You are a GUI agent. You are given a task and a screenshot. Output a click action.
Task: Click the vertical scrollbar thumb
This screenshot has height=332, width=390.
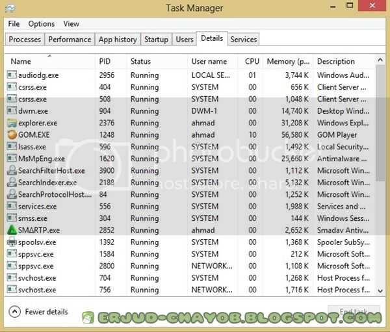click(x=380, y=123)
